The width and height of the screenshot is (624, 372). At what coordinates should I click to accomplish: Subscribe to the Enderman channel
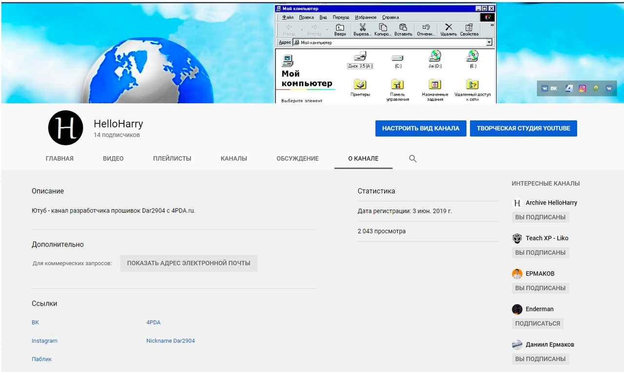coord(538,323)
